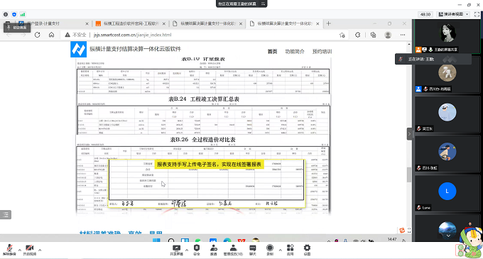Screen dimensions: 483x259
Task: Open browser more options menu
Action: (403, 35)
